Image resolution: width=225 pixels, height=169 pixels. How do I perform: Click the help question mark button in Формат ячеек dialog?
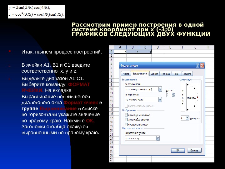(x=197, y=65)
